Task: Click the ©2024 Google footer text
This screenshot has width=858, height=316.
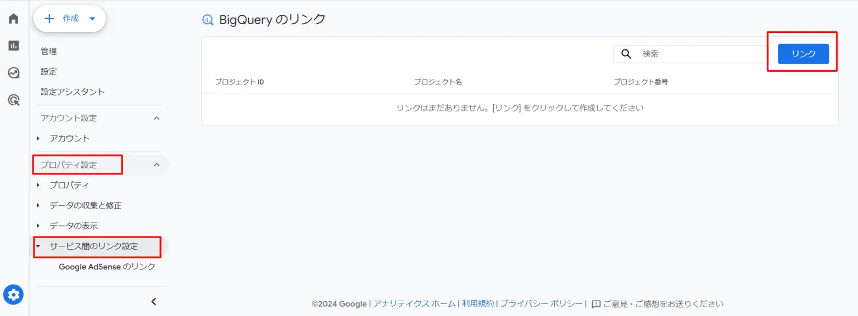Action: click(x=339, y=303)
